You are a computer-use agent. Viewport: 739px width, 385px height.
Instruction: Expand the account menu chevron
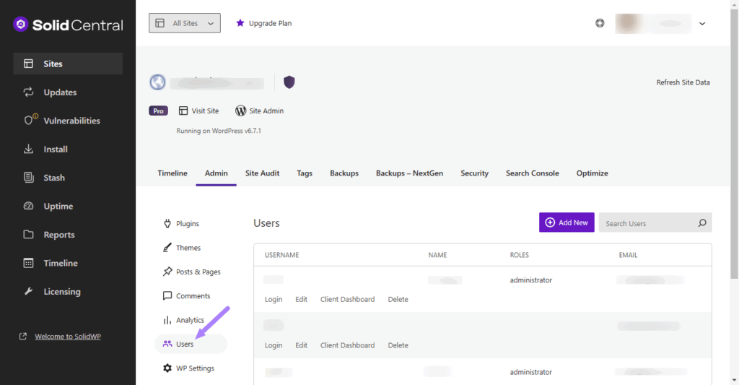point(702,24)
